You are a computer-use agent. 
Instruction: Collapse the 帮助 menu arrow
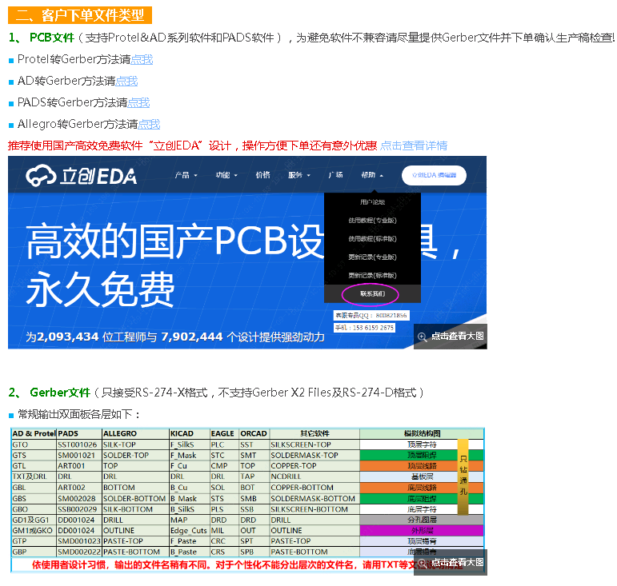(x=382, y=176)
